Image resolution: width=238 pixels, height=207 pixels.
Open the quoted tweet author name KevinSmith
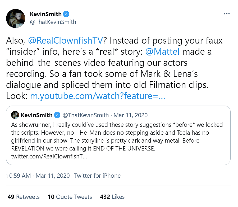pyautogui.click(x=36, y=115)
